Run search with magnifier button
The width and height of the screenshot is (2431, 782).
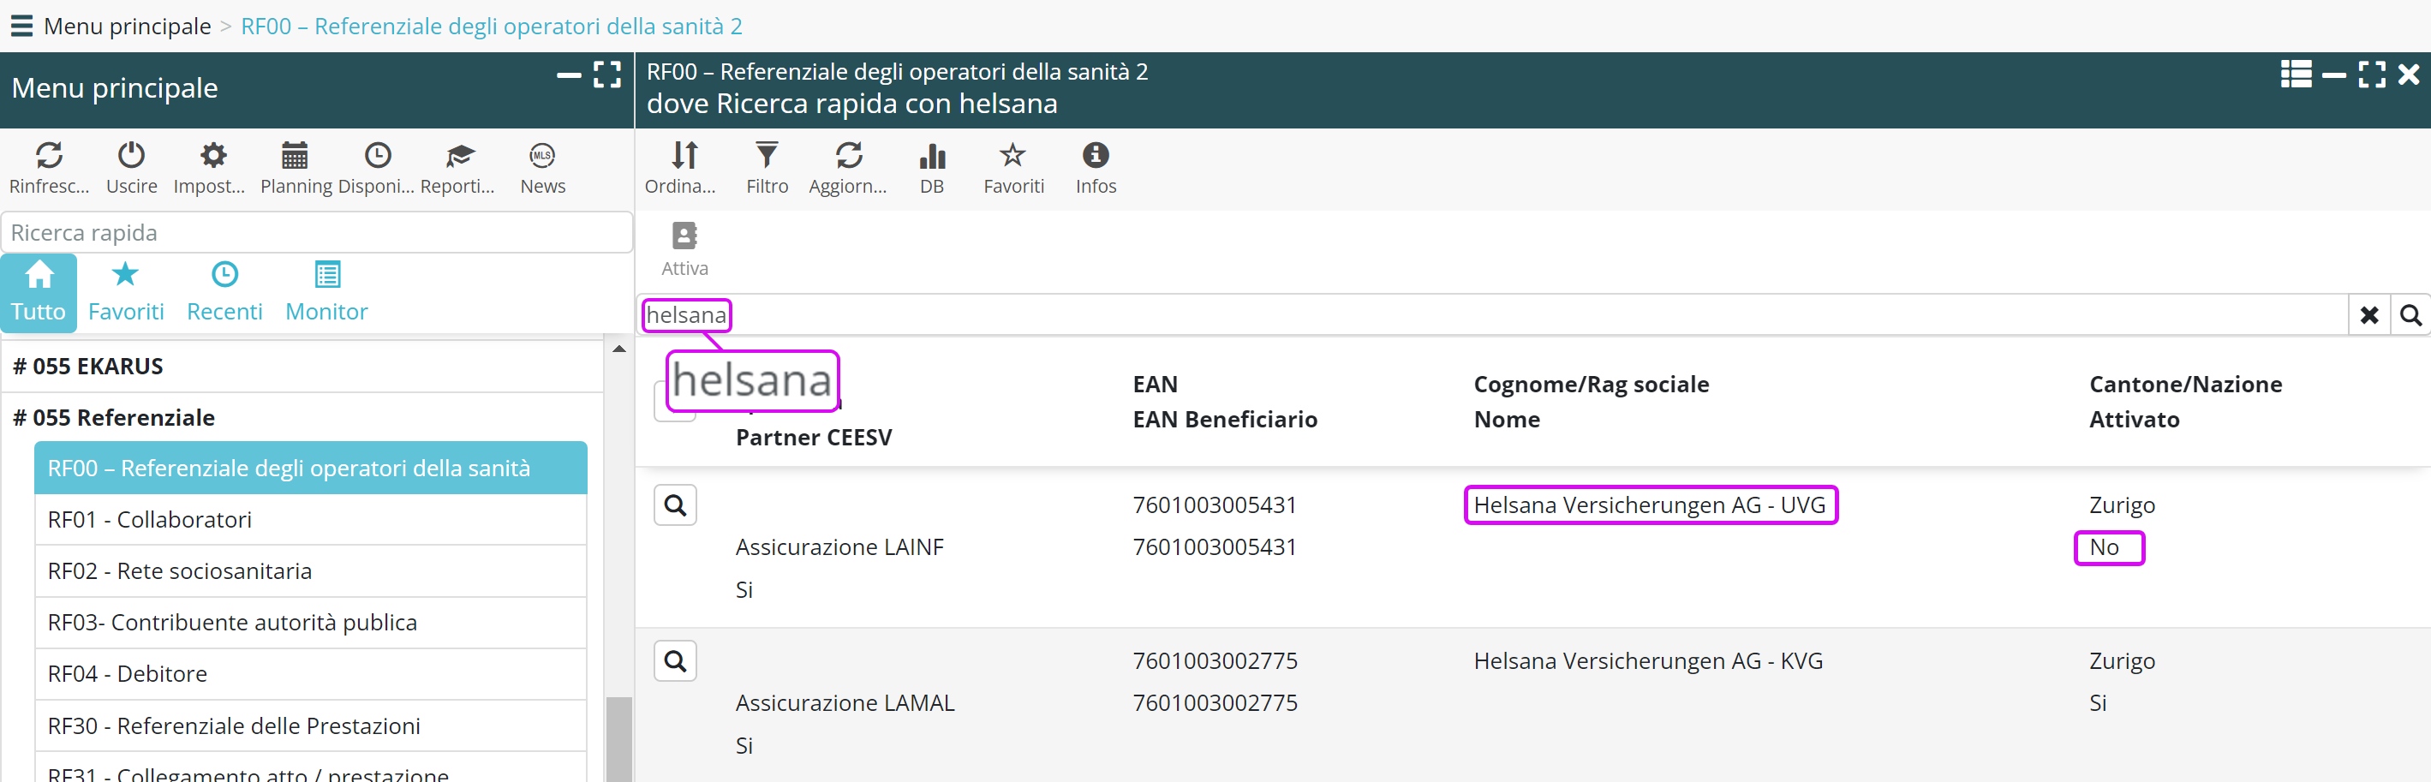coord(2410,315)
